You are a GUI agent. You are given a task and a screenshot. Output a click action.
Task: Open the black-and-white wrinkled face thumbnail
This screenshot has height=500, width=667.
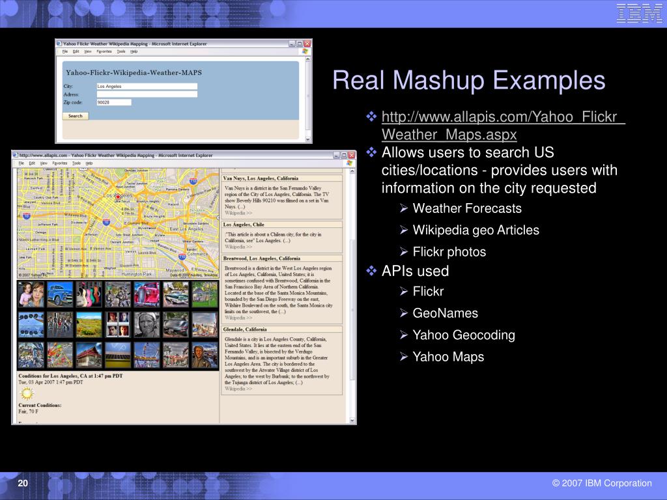[x=147, y=325]
